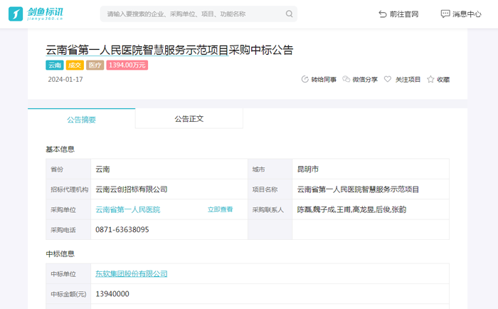This screenshot has height=309, width=498.
Task: Click the 采购联系人 label cell
Action: [x=270, y=209]
